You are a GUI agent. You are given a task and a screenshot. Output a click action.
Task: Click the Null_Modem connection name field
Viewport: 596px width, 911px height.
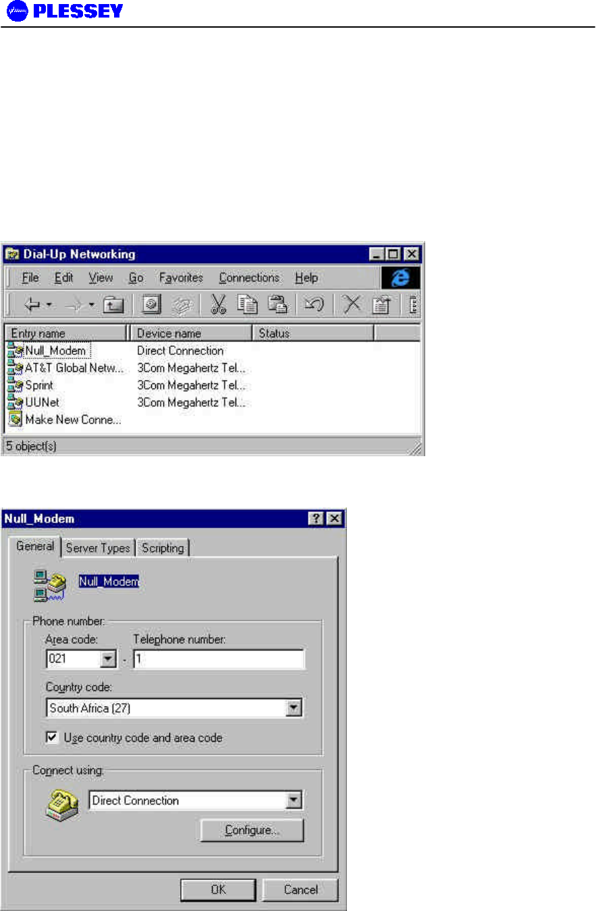[x=109, y=581]
